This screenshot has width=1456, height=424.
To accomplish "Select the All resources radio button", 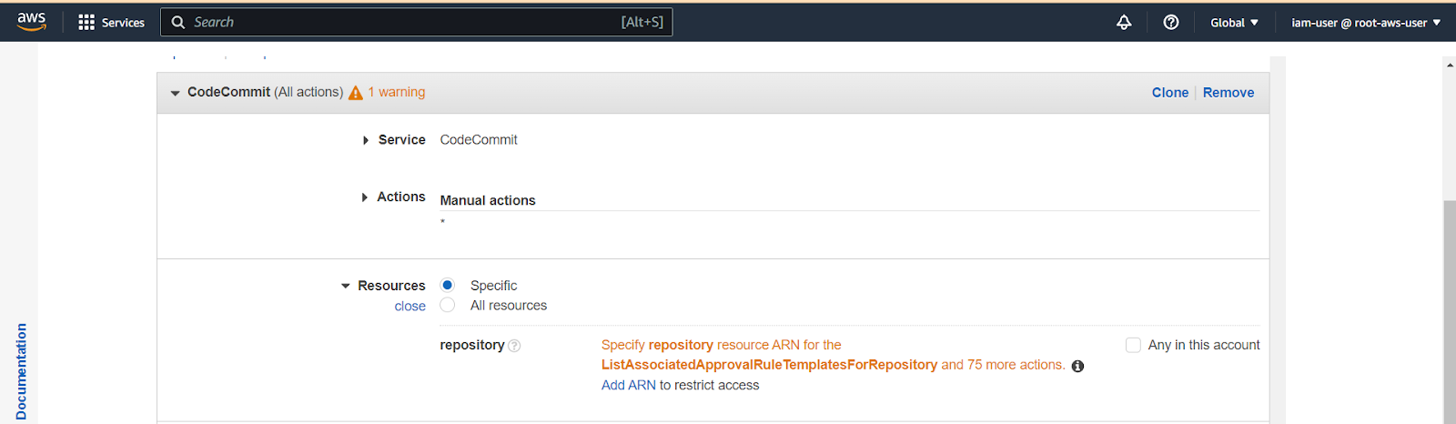I will (447, 305).
